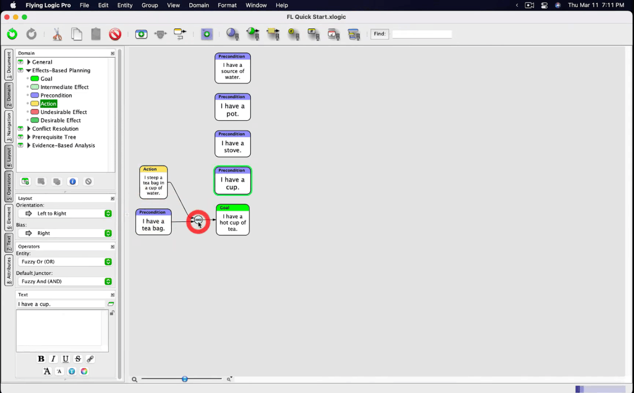Screen dimensions: 634x393
Task: Click the increase font size icon
Action: 47,371
